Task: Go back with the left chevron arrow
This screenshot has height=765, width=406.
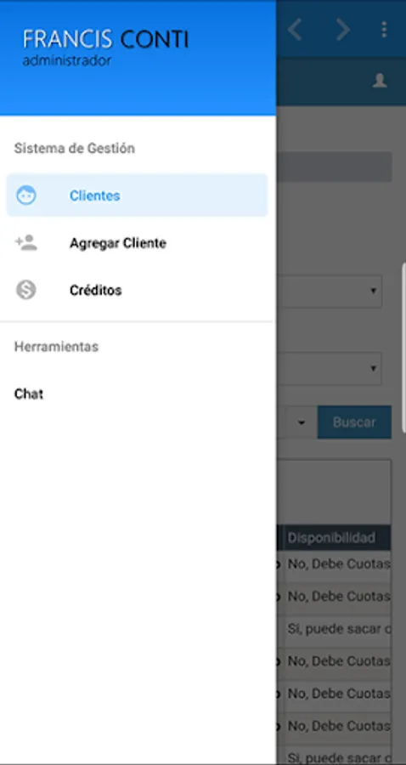Action: coord(295,30)
